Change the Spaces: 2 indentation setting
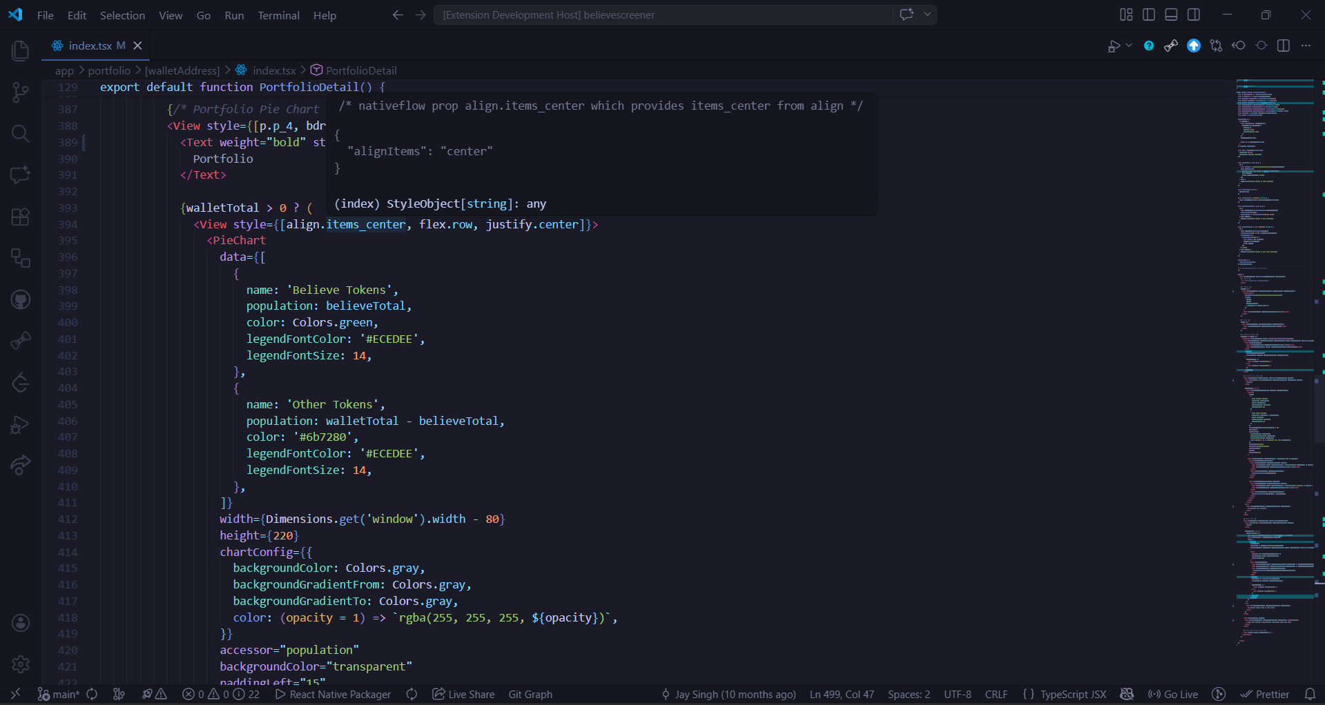This screenshot has width=1325, height=705. tap(909, 694)
